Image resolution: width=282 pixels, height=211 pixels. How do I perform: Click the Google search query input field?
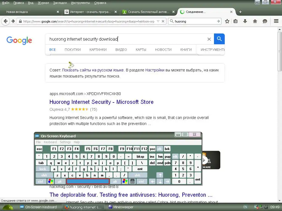tap(126, 39)
